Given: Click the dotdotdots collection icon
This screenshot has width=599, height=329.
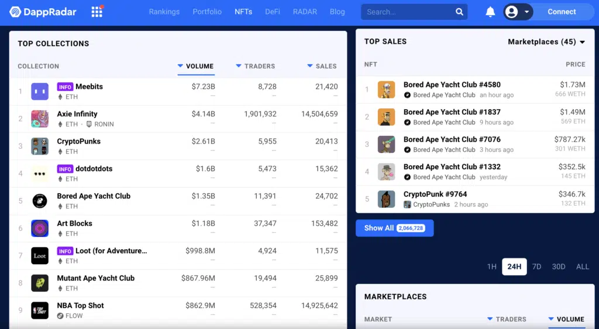Looking at the screenshot, I should coord(40,174).
